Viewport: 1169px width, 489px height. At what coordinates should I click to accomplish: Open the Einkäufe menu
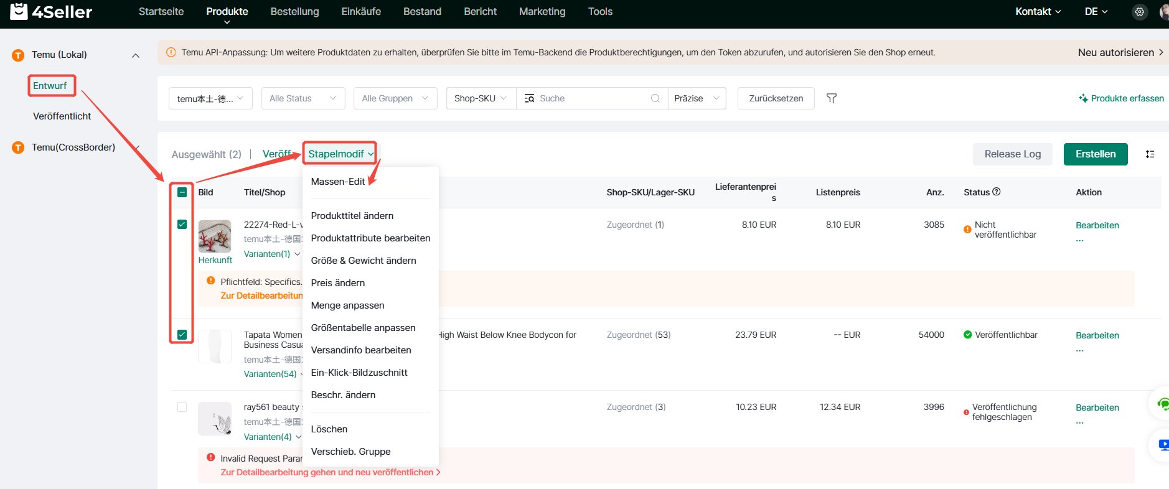coord(361,12)
